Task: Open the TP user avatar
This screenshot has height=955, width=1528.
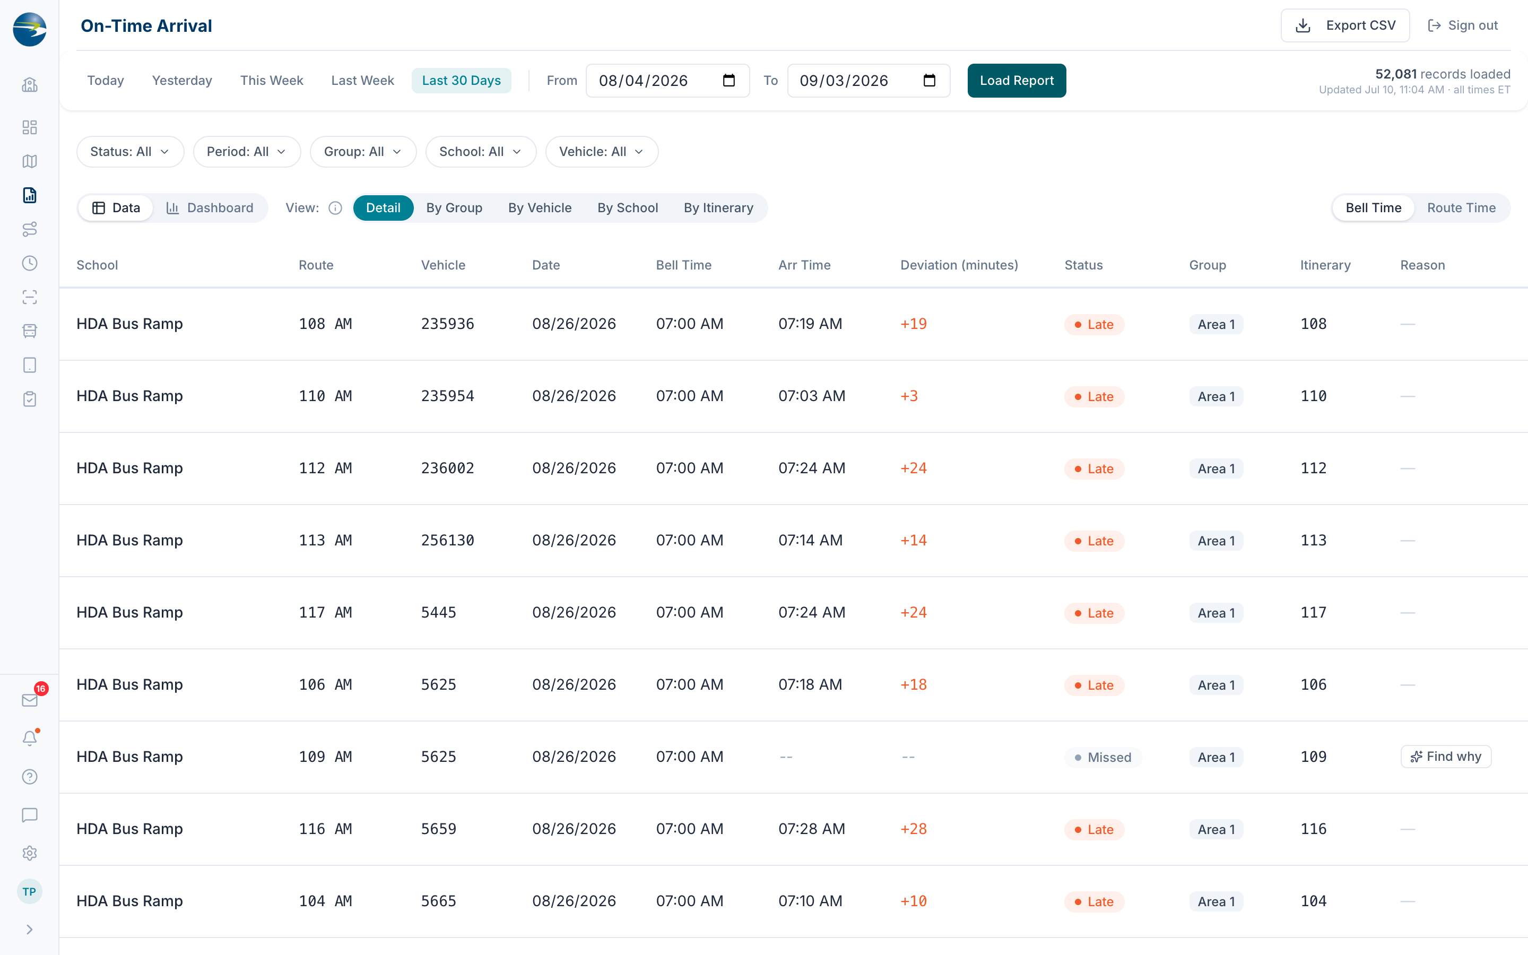Action: click(30, 892)
